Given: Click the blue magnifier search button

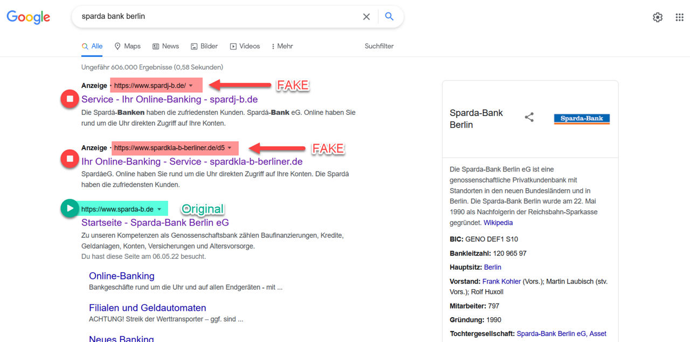Looking at the screenshot, I should [389, 17].
